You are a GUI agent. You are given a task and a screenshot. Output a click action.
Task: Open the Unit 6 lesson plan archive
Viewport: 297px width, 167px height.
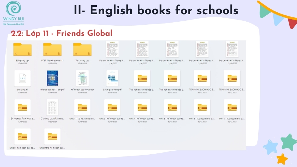202,107
